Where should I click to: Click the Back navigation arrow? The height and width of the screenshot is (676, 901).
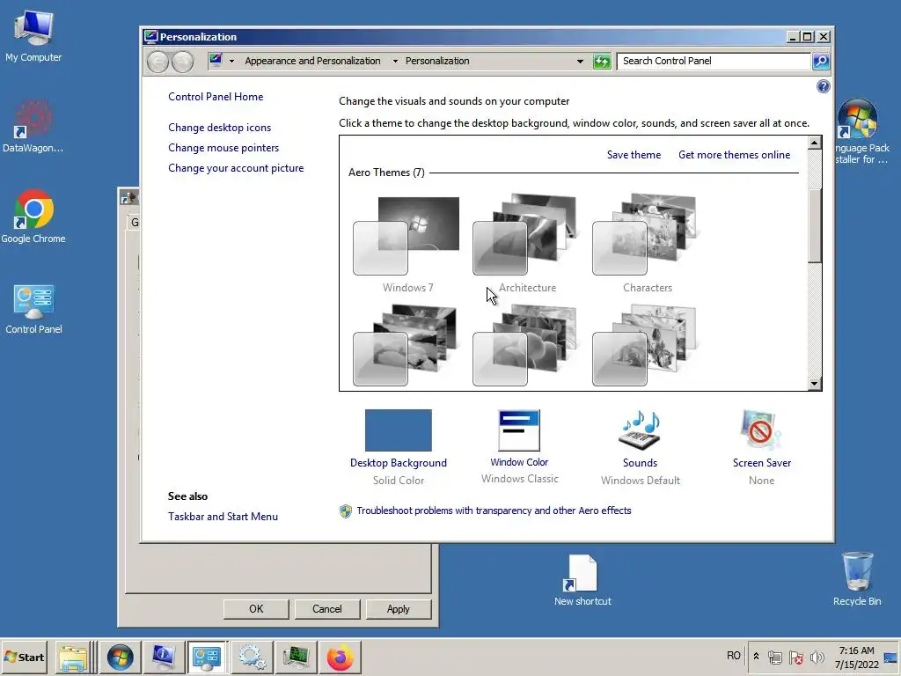(x=157, y=62)
